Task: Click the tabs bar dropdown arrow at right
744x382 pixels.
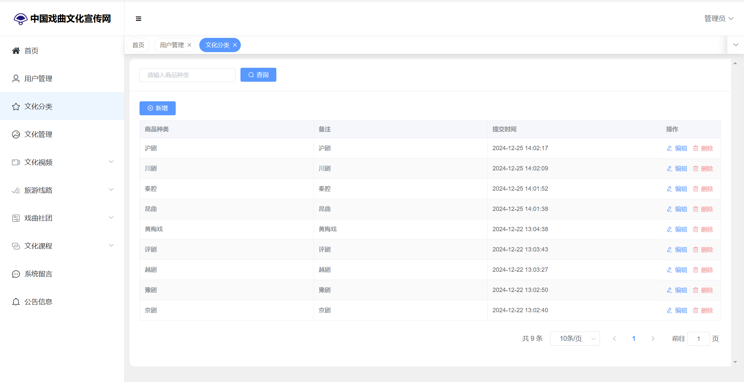Action: tap(736, 45)
